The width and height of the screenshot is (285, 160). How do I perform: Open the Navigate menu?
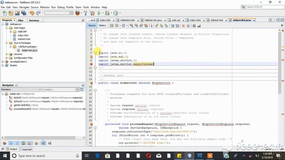[x=24, y=7]
